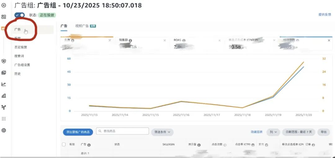The width and height of the screenshot is (335, 158).
Task: Check the select-all checkbox in table header
Action: (x=64, y=144)
